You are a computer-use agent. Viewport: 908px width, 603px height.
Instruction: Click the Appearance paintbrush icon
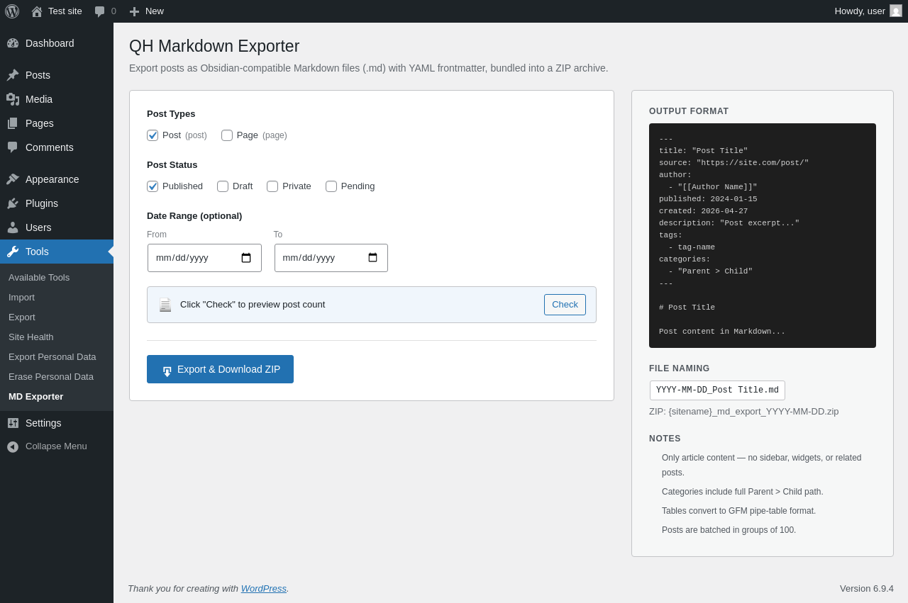pyautogui.click(x=13, y=179)
